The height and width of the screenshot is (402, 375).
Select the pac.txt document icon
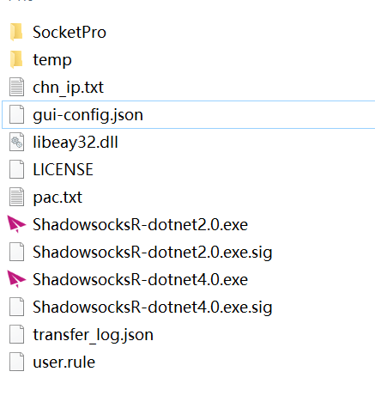click(16, 197)
